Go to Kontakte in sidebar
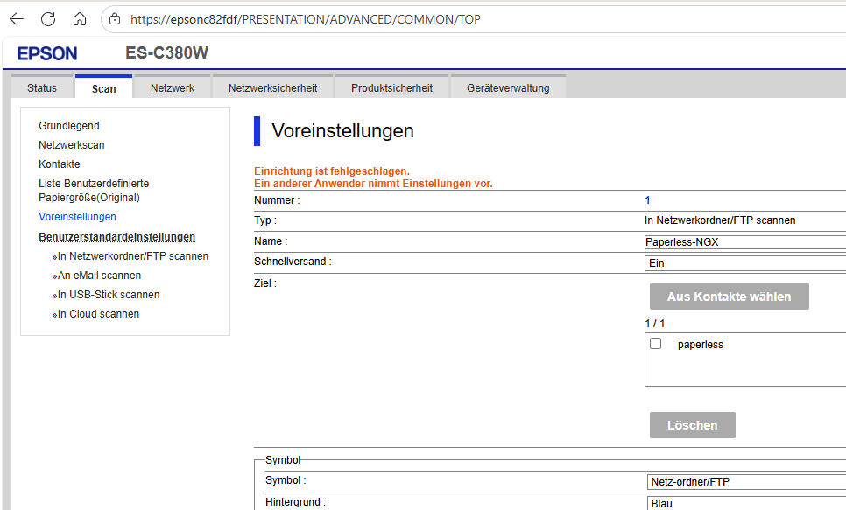Image resolution: width=846 pixels, height=510 pixels. (60, 164)
